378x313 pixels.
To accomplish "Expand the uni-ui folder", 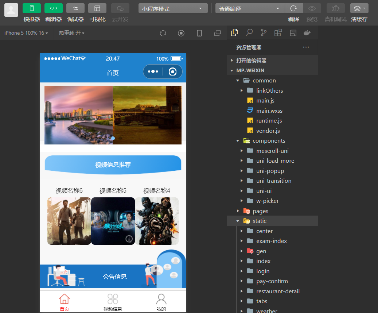I will tap(272, 191).
